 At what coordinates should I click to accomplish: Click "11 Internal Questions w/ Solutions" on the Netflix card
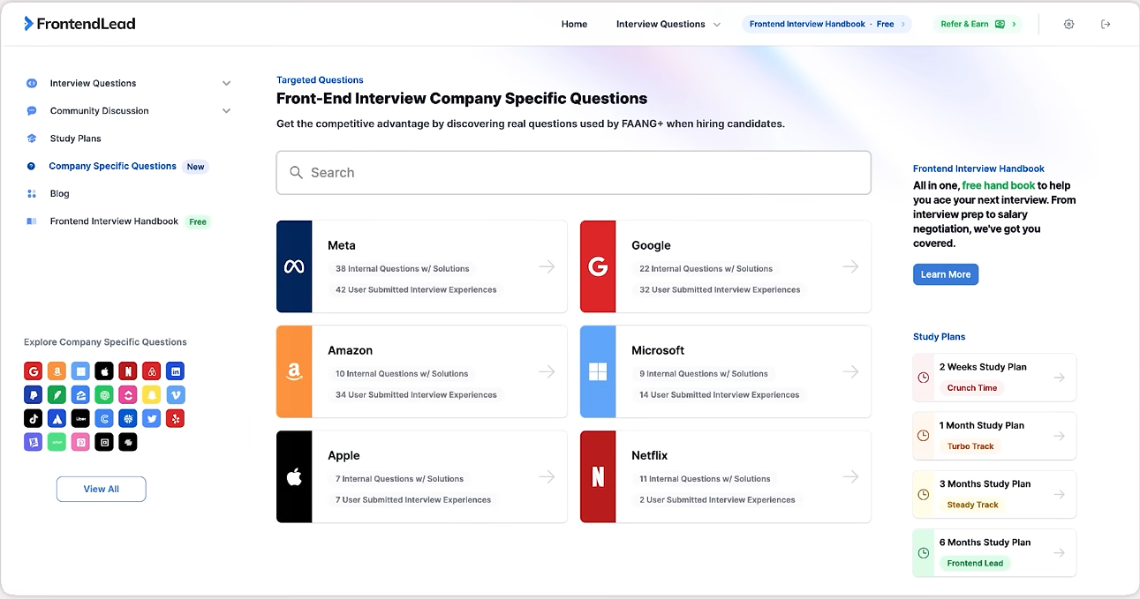pos(705,479)
